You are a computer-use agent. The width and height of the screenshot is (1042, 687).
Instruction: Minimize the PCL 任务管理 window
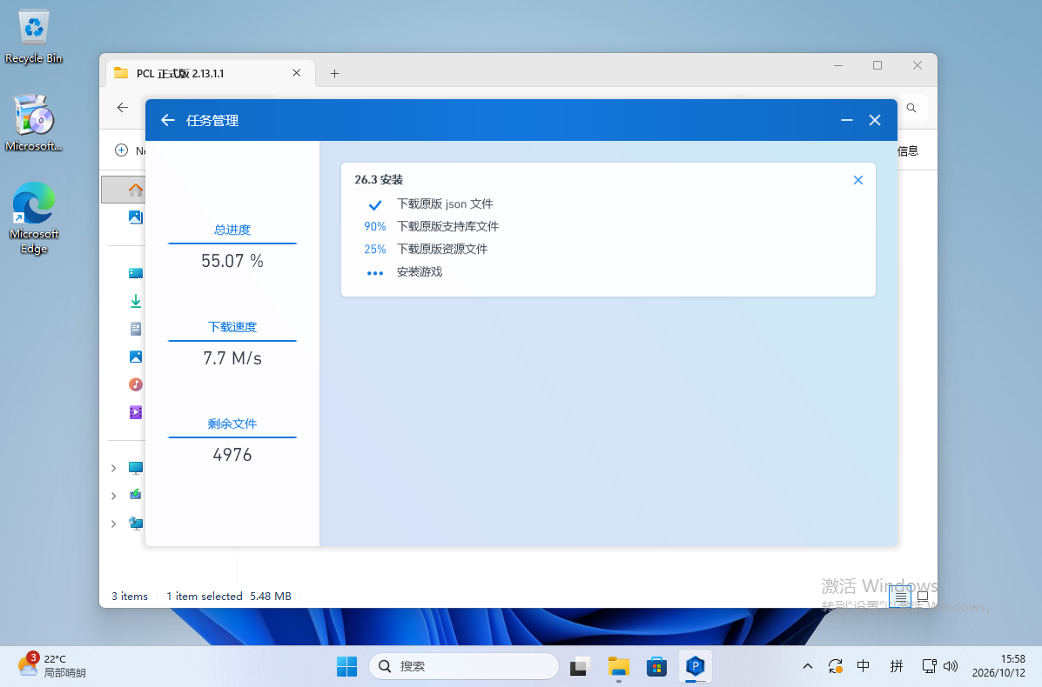(x=847, y=120)
